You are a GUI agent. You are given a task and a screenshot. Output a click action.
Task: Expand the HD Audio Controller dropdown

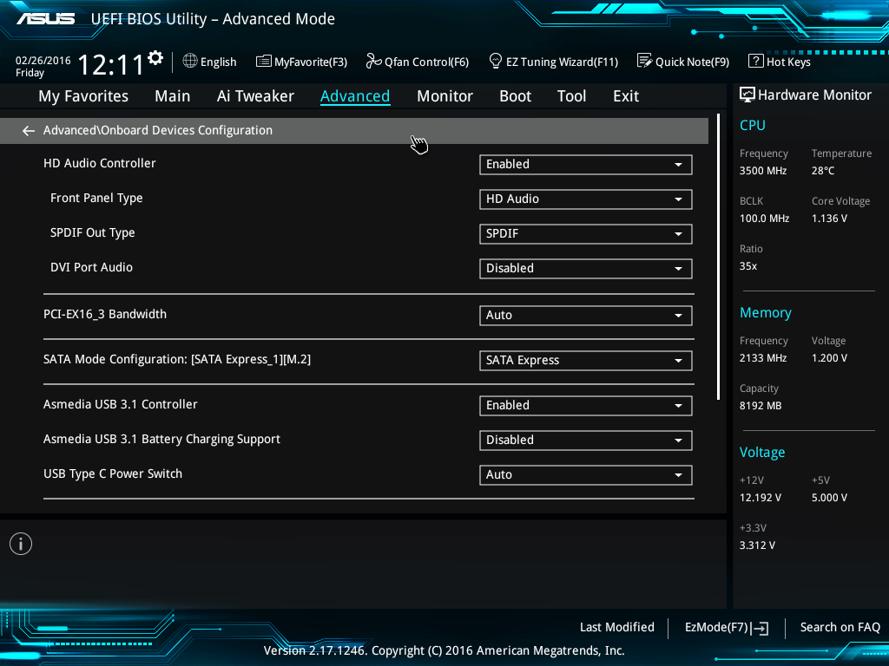[585, 164]
